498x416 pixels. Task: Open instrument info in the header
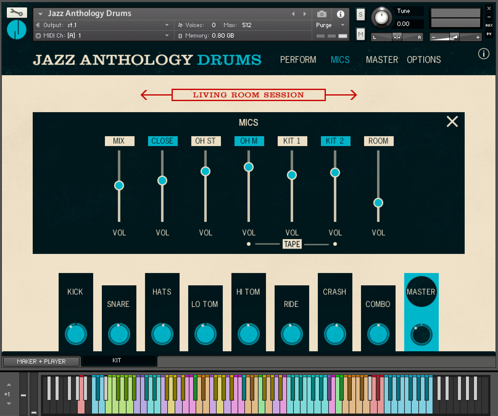coord(340,14)
